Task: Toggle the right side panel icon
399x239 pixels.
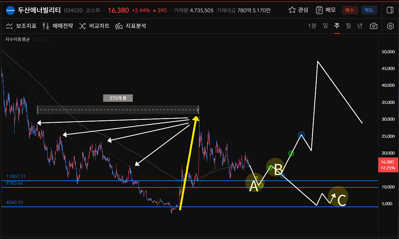Action: point(390,10)
